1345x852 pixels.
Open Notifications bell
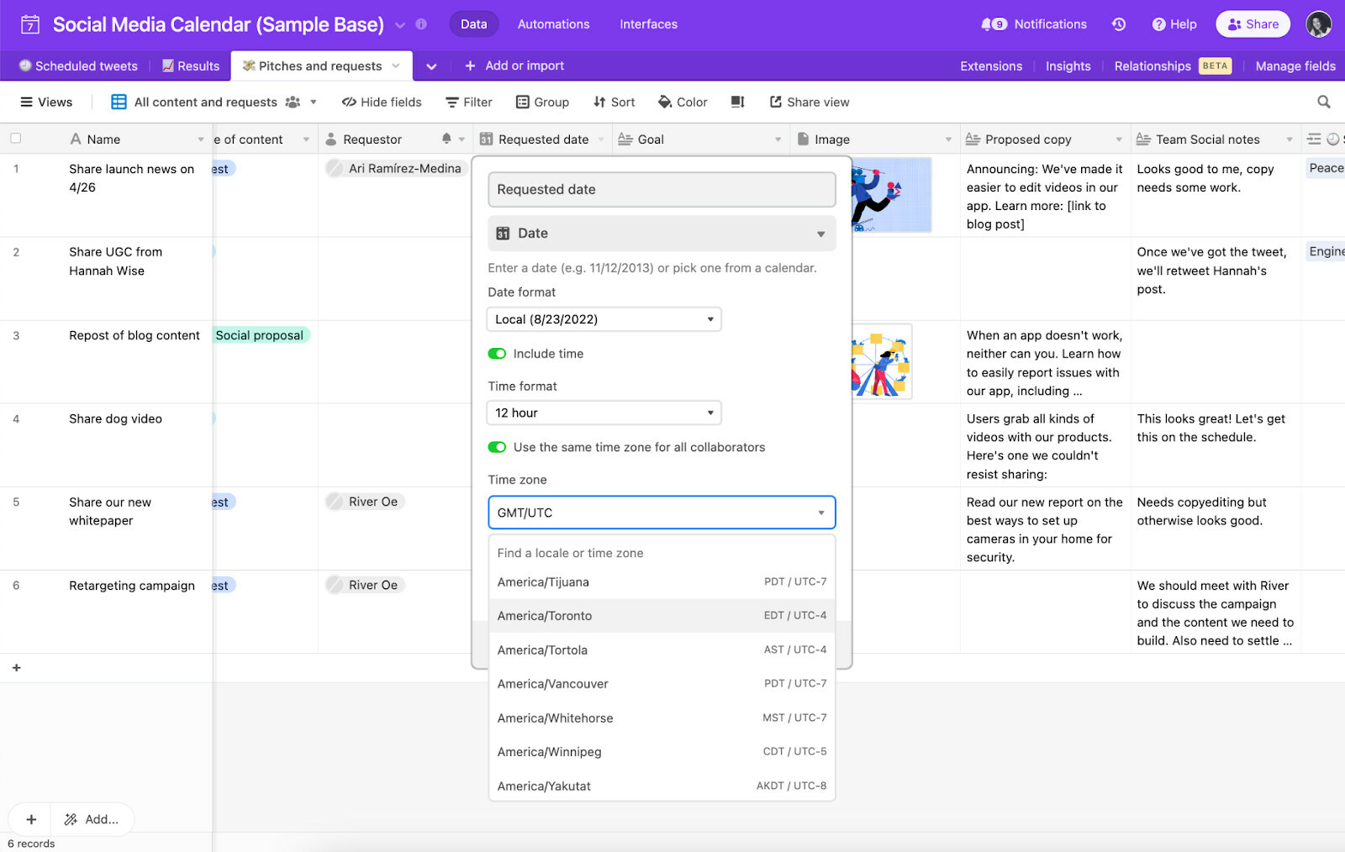point(1034,24)
